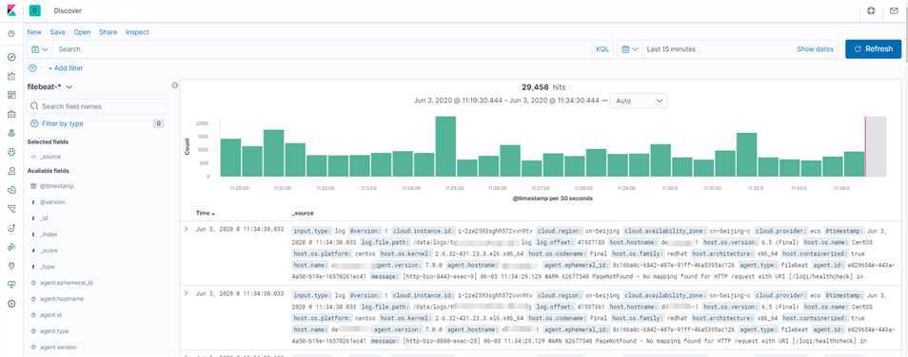This screenshot has height=357, width=908.
Task: Select the agent.version field
Action: [x=58, y=348]
